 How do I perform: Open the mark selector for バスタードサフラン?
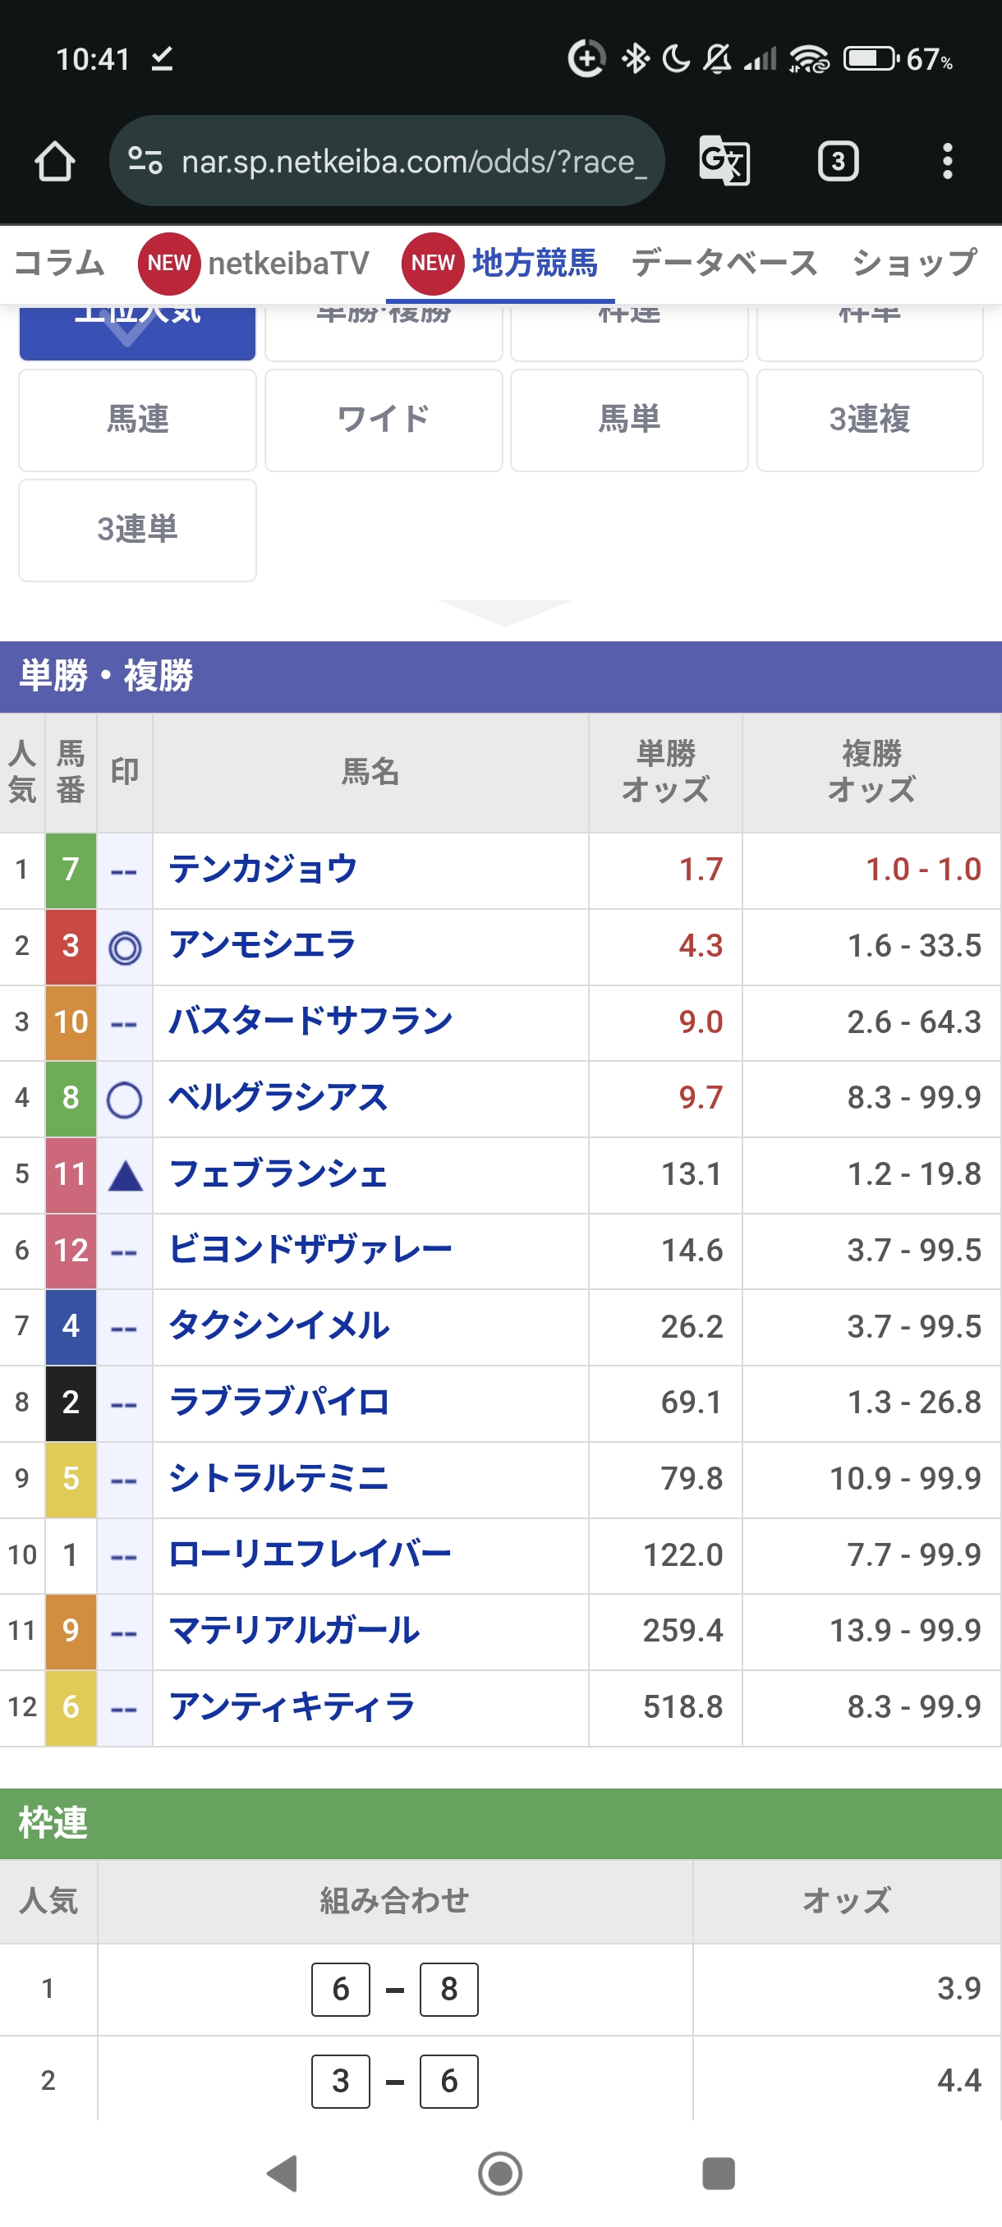tap(125, 1024)
